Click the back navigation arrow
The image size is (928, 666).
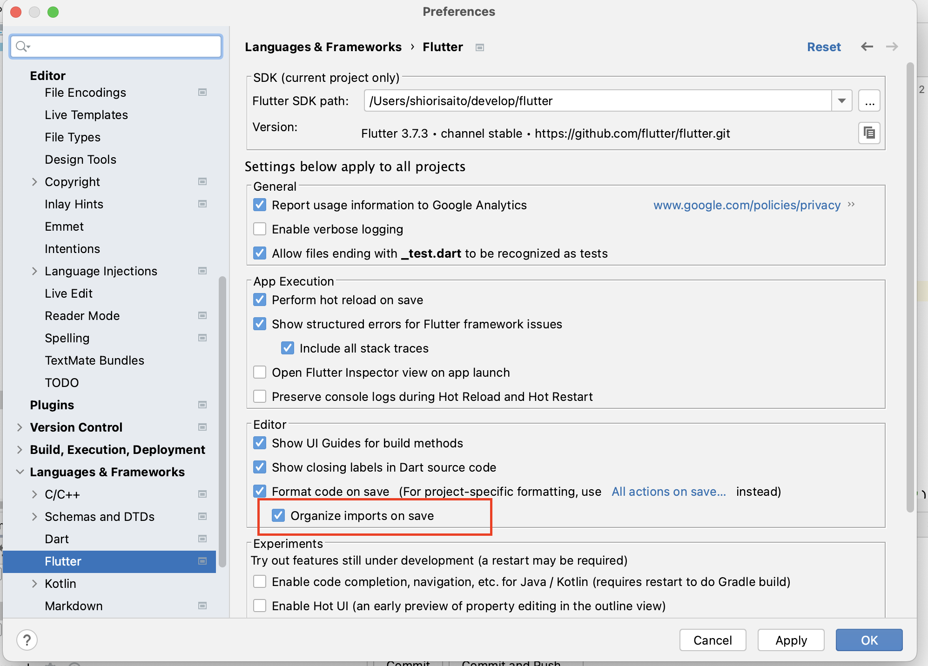click(x=867, y=47)
